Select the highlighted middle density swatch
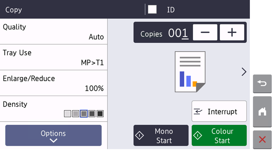273x150 pixels. 84,114
